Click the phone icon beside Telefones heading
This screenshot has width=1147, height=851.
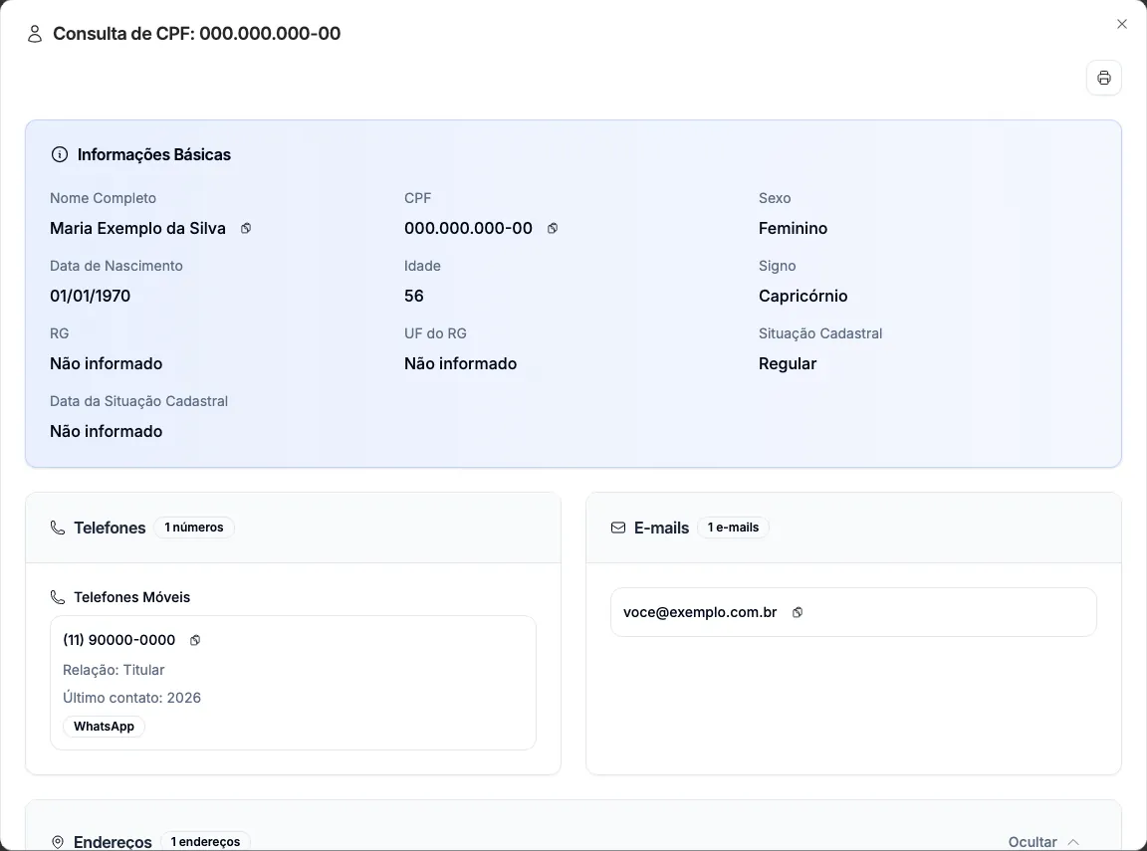(57, 528)
